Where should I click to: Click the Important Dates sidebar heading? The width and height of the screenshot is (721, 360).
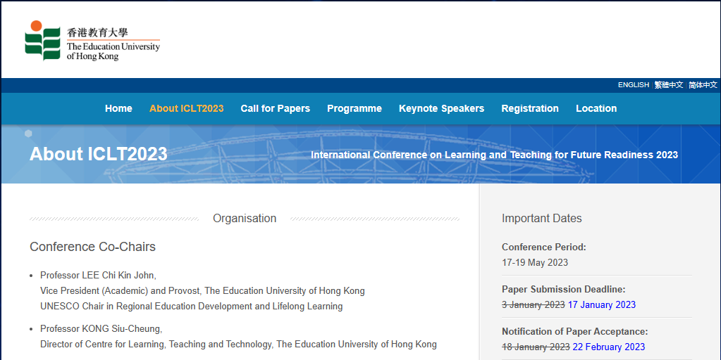(541, 219)
